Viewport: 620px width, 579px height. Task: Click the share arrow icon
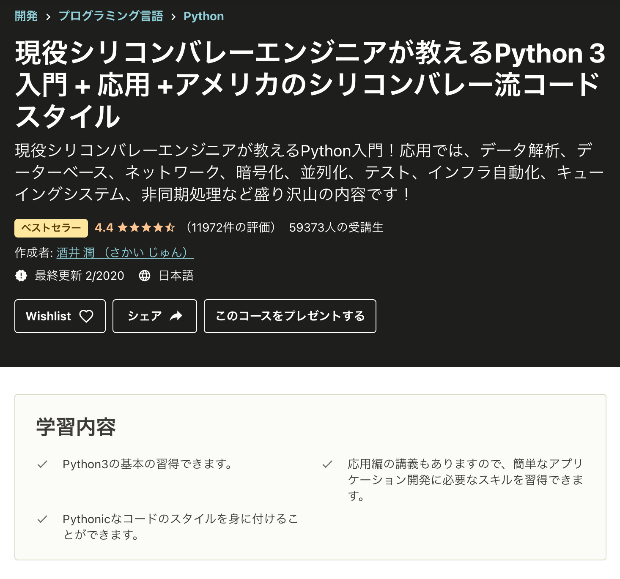point(176,316)
